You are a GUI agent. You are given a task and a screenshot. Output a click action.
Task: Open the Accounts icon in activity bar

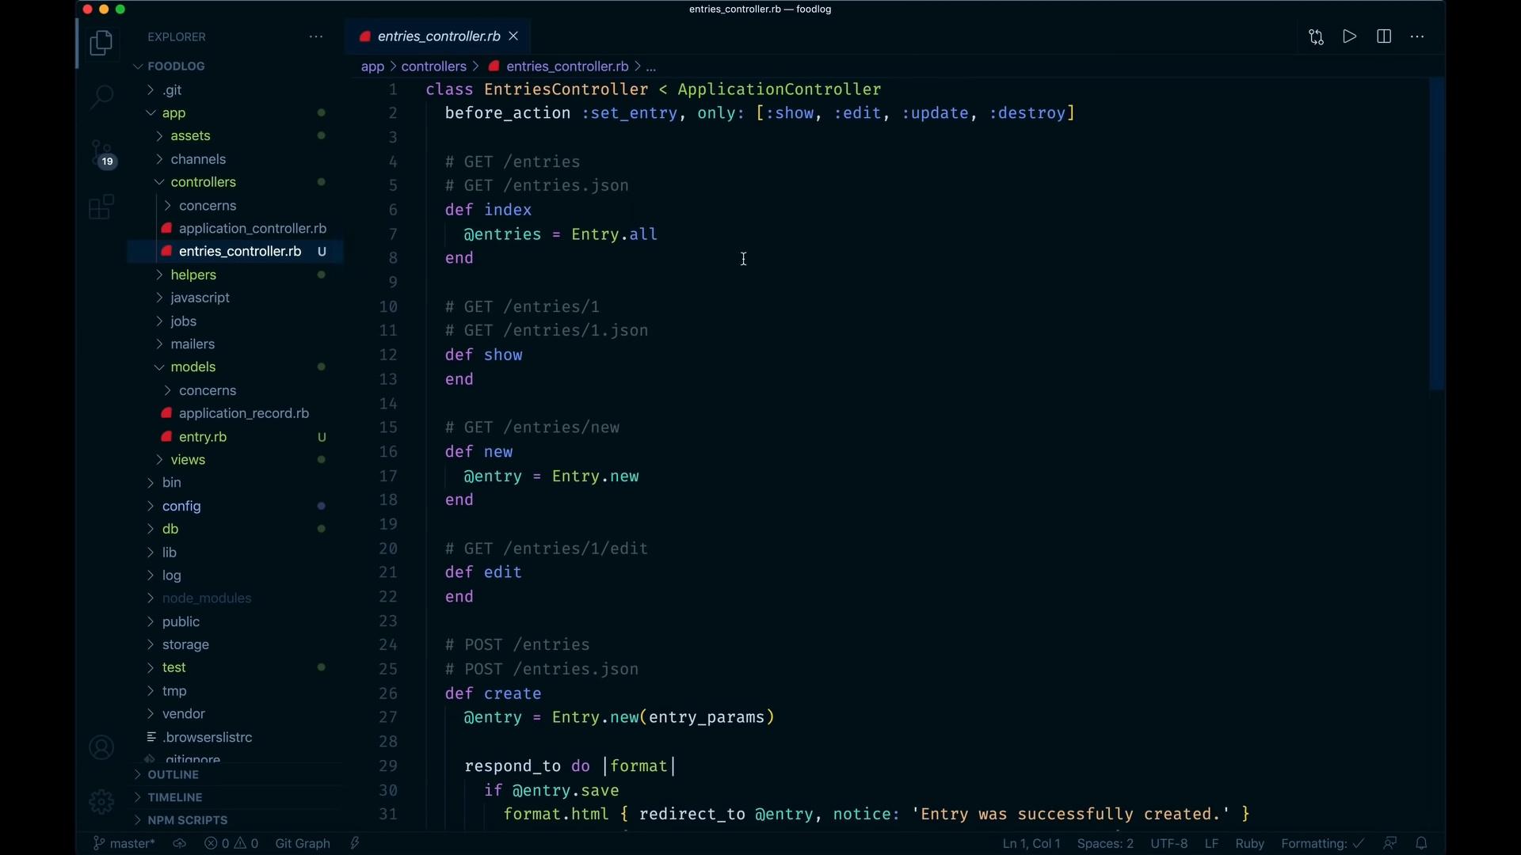[x=101, y=748]
